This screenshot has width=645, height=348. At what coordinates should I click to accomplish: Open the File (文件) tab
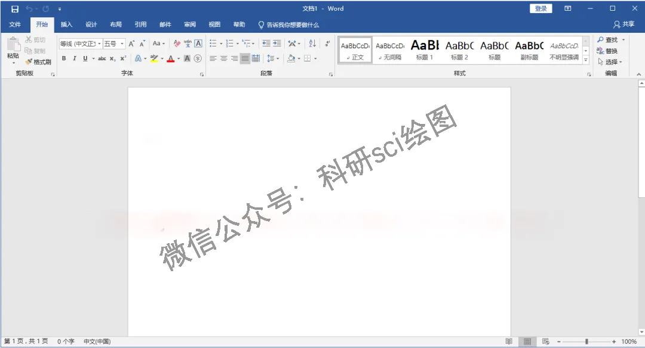pyautogui.click(x=15, y=24)
